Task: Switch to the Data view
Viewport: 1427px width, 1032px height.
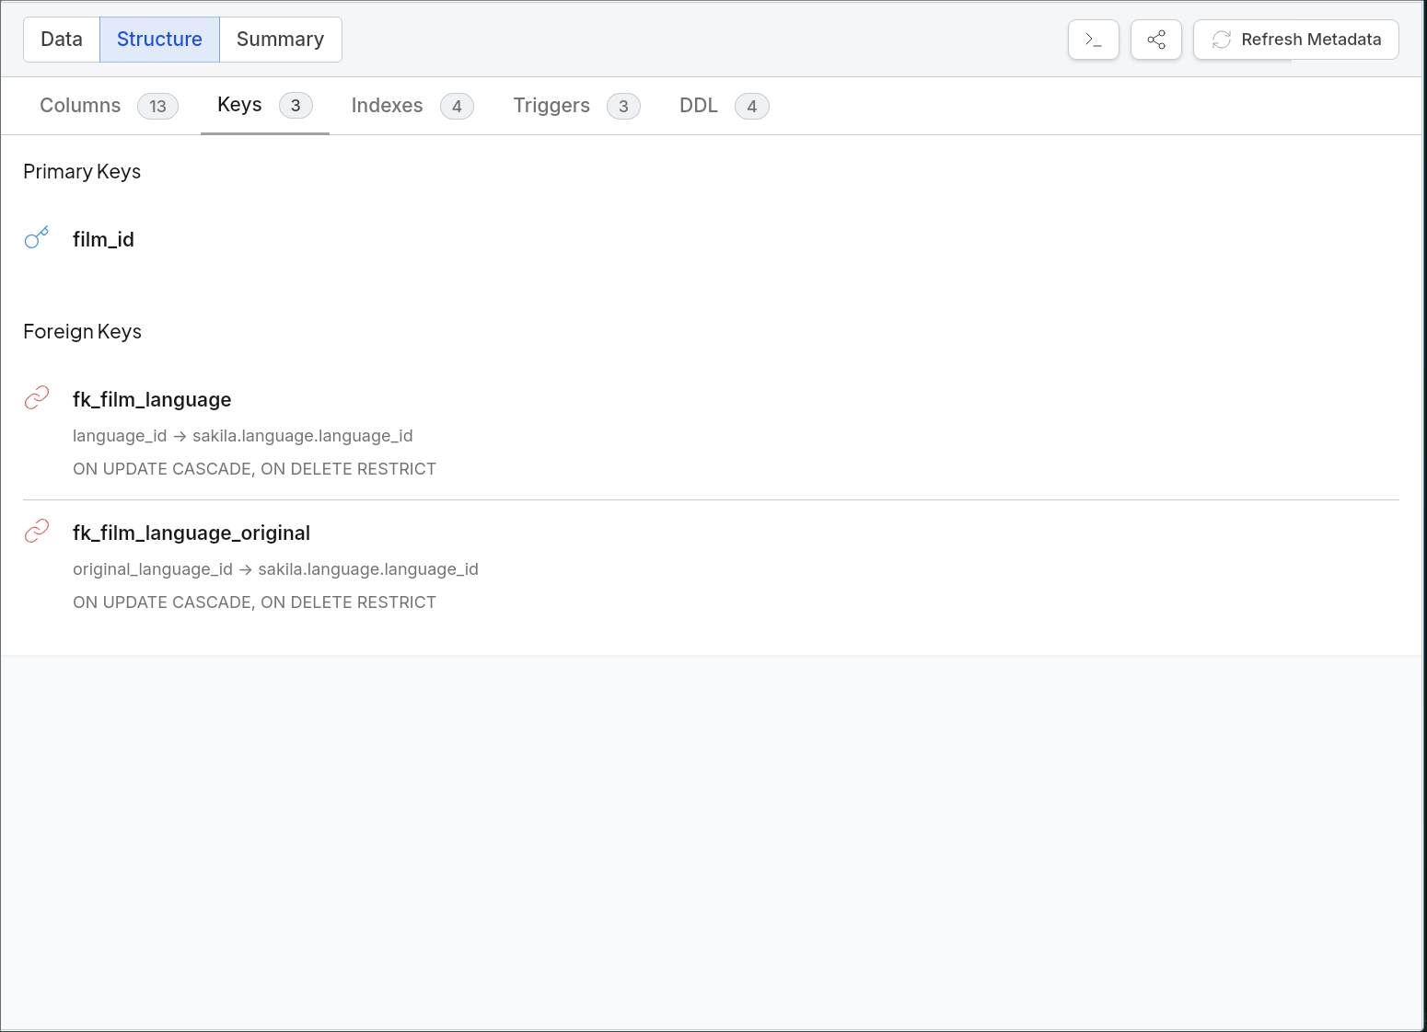Action: pos(62,40)
